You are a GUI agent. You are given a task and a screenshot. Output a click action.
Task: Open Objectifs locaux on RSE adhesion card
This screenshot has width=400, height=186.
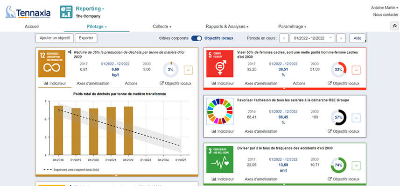(x=344, y=131)
